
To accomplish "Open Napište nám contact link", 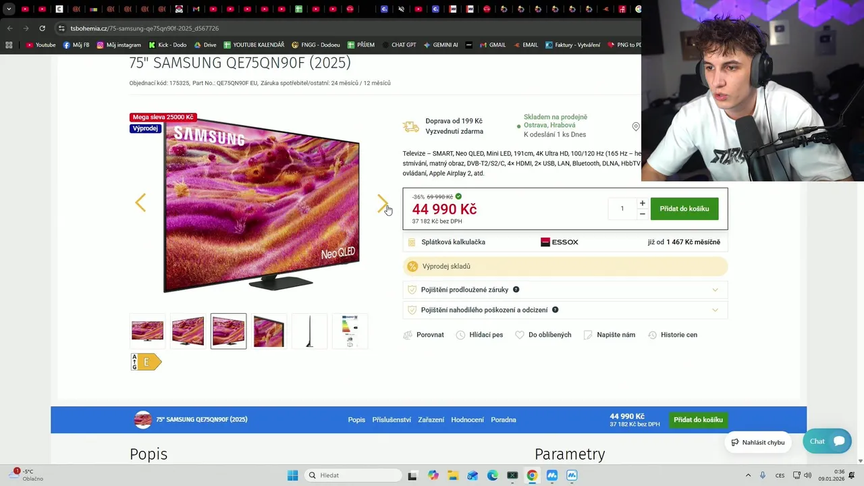I will click(610, 335).
